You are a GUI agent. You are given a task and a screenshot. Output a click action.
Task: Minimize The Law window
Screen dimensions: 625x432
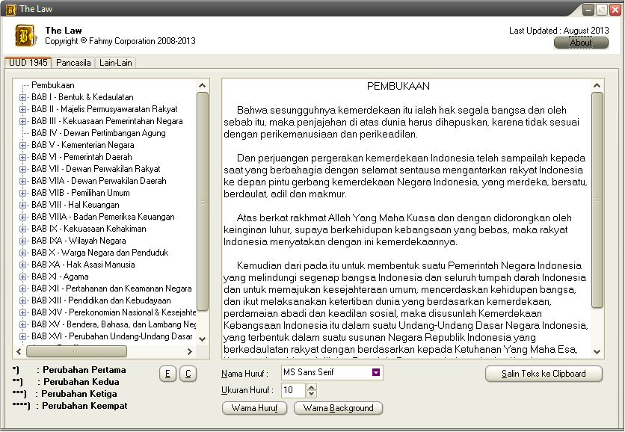[x=588, y=10]
